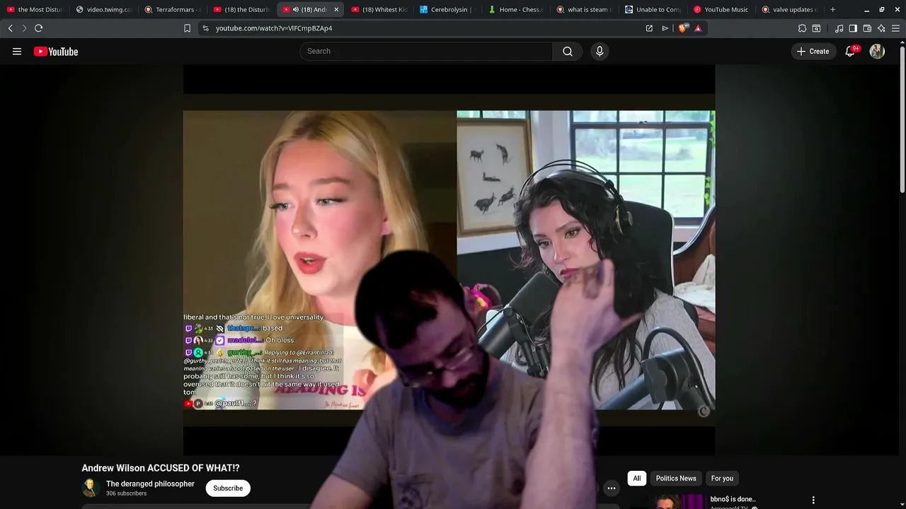Viewport: 906px width, 509px height.
Task: Open the YouTube hamburger guide menu
Action: (x=17, y=52)
